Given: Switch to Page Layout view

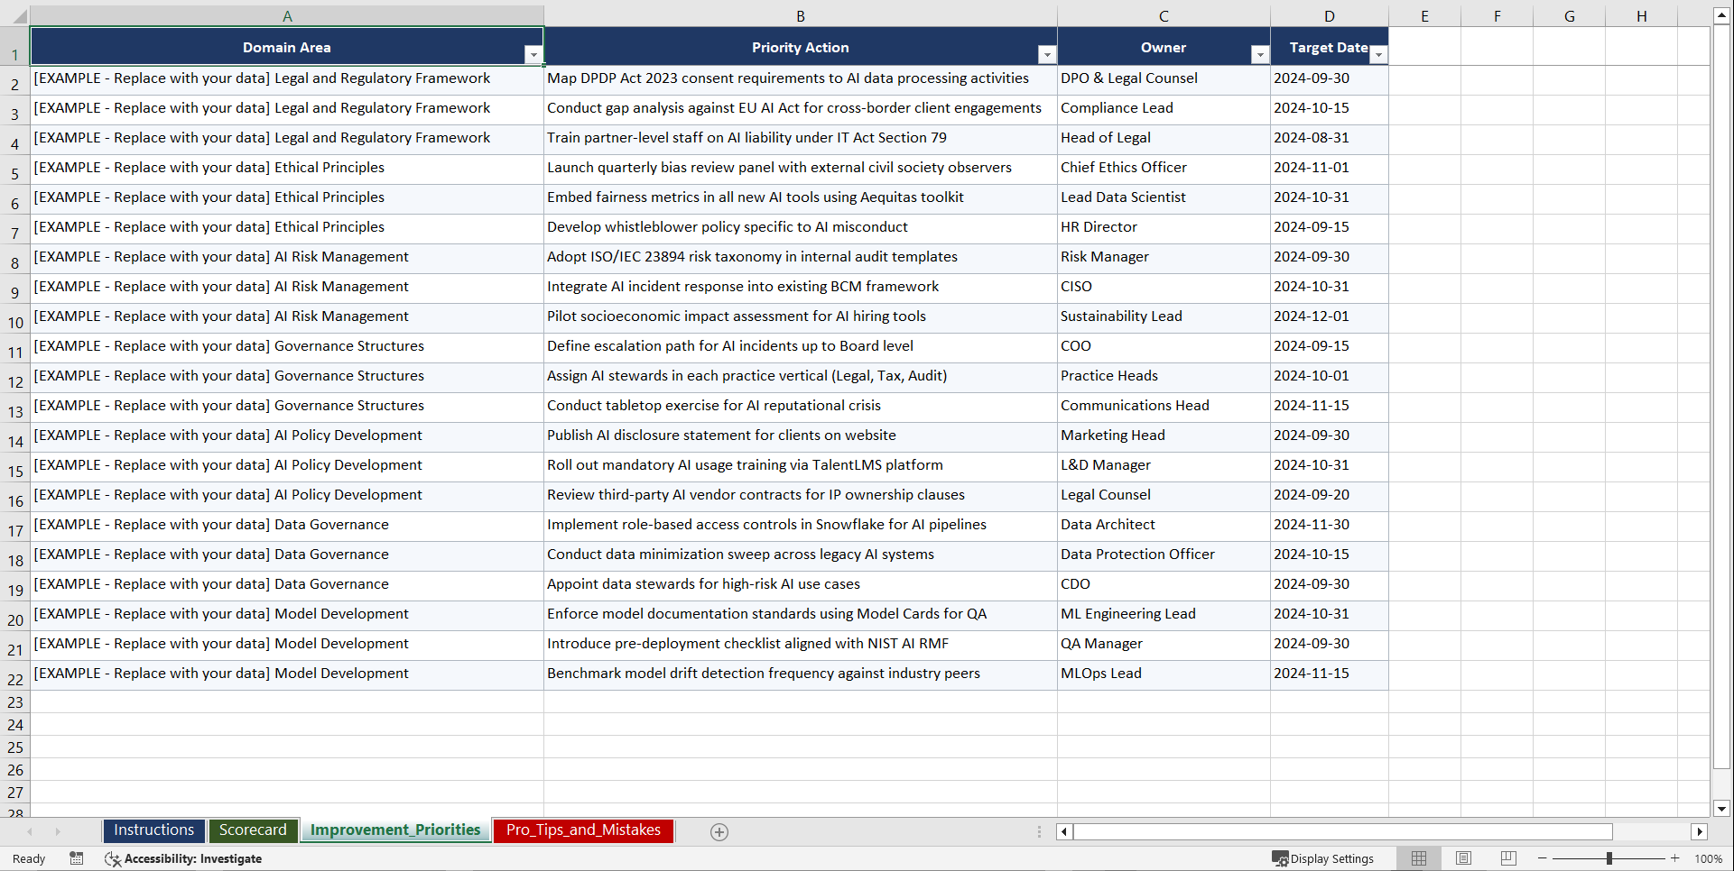Looking at the screenshot, I should (1463, 858).
